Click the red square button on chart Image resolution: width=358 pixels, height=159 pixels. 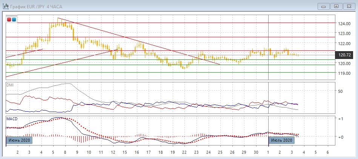point(9,20)
